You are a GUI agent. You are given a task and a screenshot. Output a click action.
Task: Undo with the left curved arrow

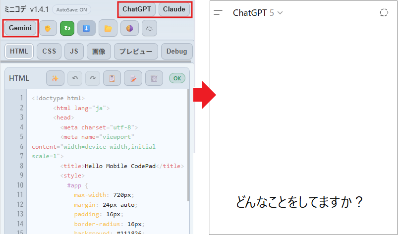pyautogui.click(x=75, y=78)
